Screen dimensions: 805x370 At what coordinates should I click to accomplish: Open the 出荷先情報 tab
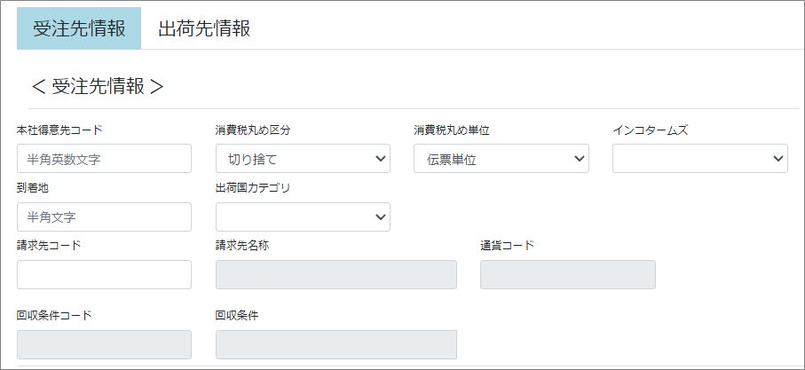tap(204, 28)
